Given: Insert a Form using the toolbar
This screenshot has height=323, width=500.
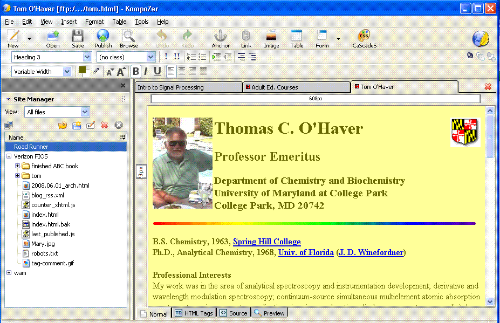Looking at the screenshot, I should [322, 39].
